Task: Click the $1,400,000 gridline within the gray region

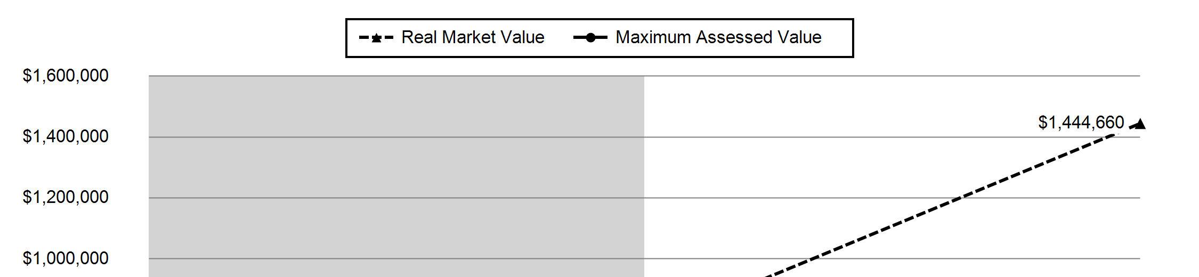Action: [x=396, y=137]
